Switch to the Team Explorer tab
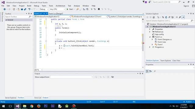The width and height of the screenshot is (195, 109). click(x=165, y=61)
